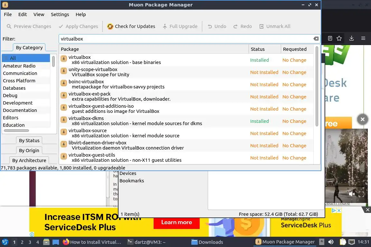The image size is (371, 247).
Task: Click the package icon for boinc-virtualbox
Action: (x=64, y=83)
